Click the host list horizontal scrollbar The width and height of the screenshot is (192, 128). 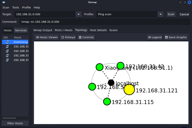pyautogui.click(x=9, y=118)
